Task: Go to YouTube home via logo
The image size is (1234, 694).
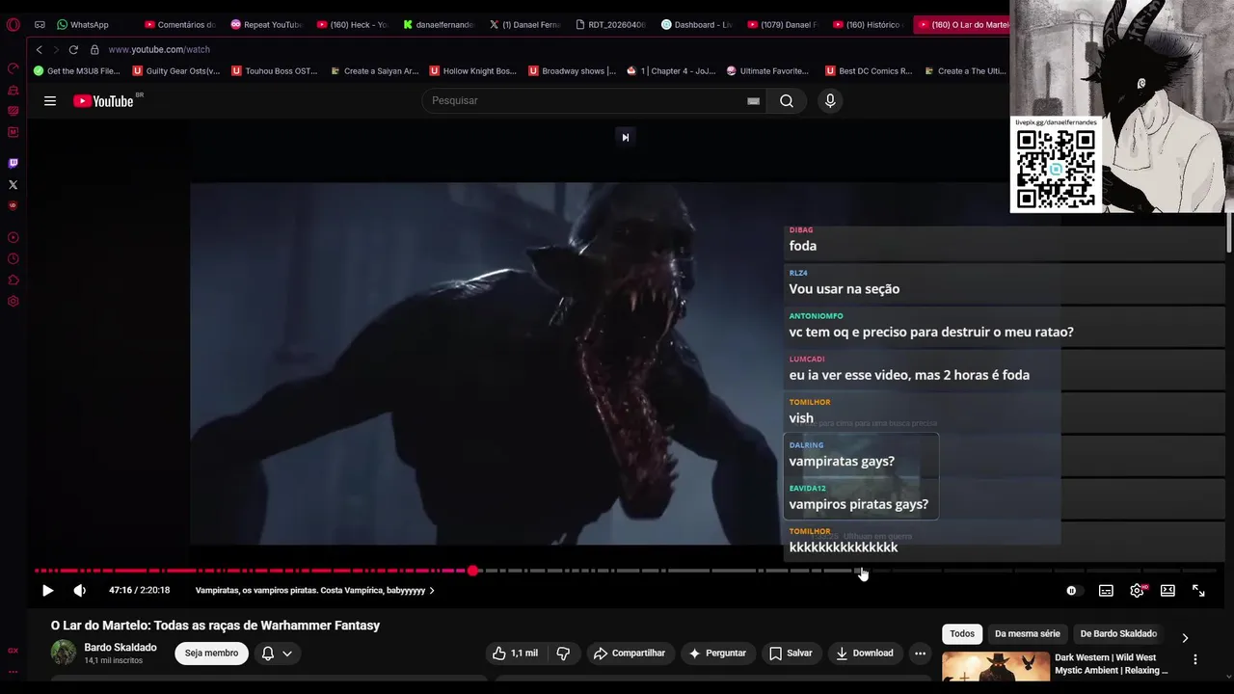Action: coord(104,101)
